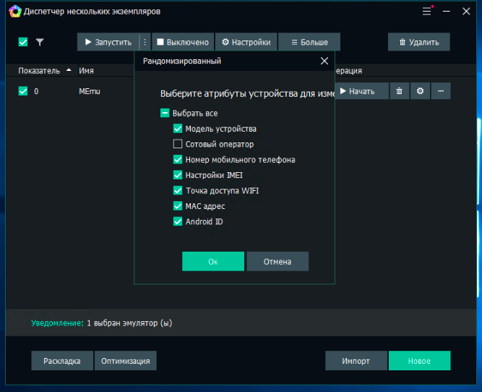Click the trash icon in MEmu row
482x392 pixels.
(x=399, y=91)
